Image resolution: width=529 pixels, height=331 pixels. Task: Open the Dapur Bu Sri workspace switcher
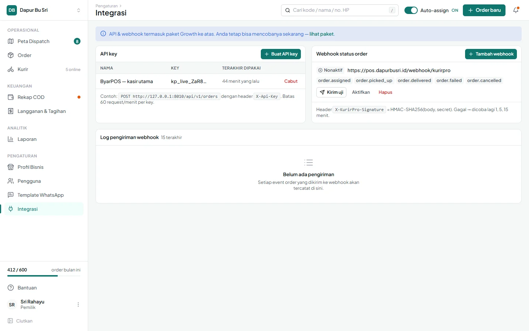[x=44, y=10]
